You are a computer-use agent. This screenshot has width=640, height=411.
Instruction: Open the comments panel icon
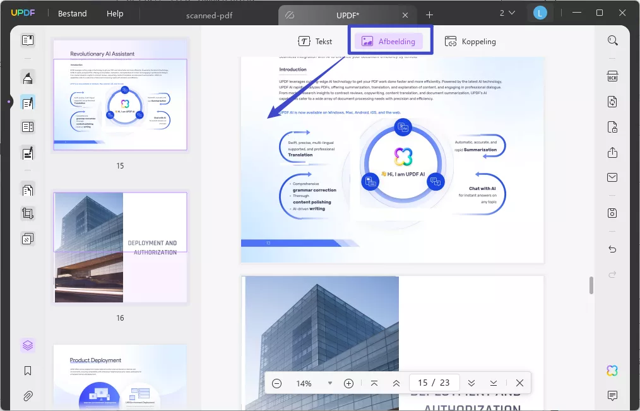[612, 395]
